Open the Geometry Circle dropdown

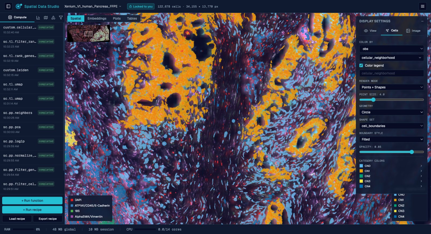tap(391, 112)
